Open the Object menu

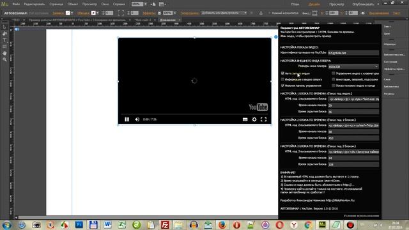(x=73, y=4)
